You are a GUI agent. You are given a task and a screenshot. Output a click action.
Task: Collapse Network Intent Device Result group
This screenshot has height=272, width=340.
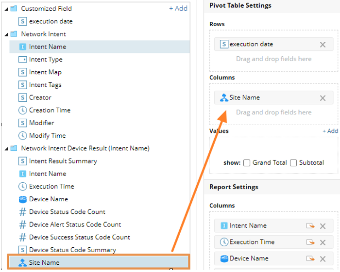[6, 149]
